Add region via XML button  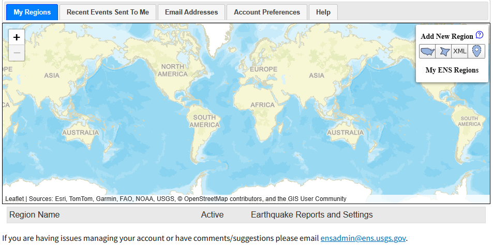(460, 51)
